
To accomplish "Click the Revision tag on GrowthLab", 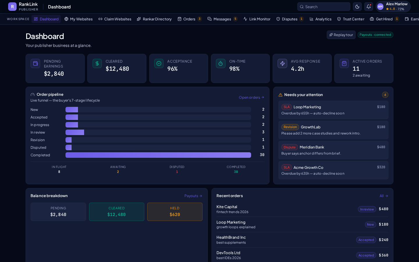I will click(x=290, y=127).
